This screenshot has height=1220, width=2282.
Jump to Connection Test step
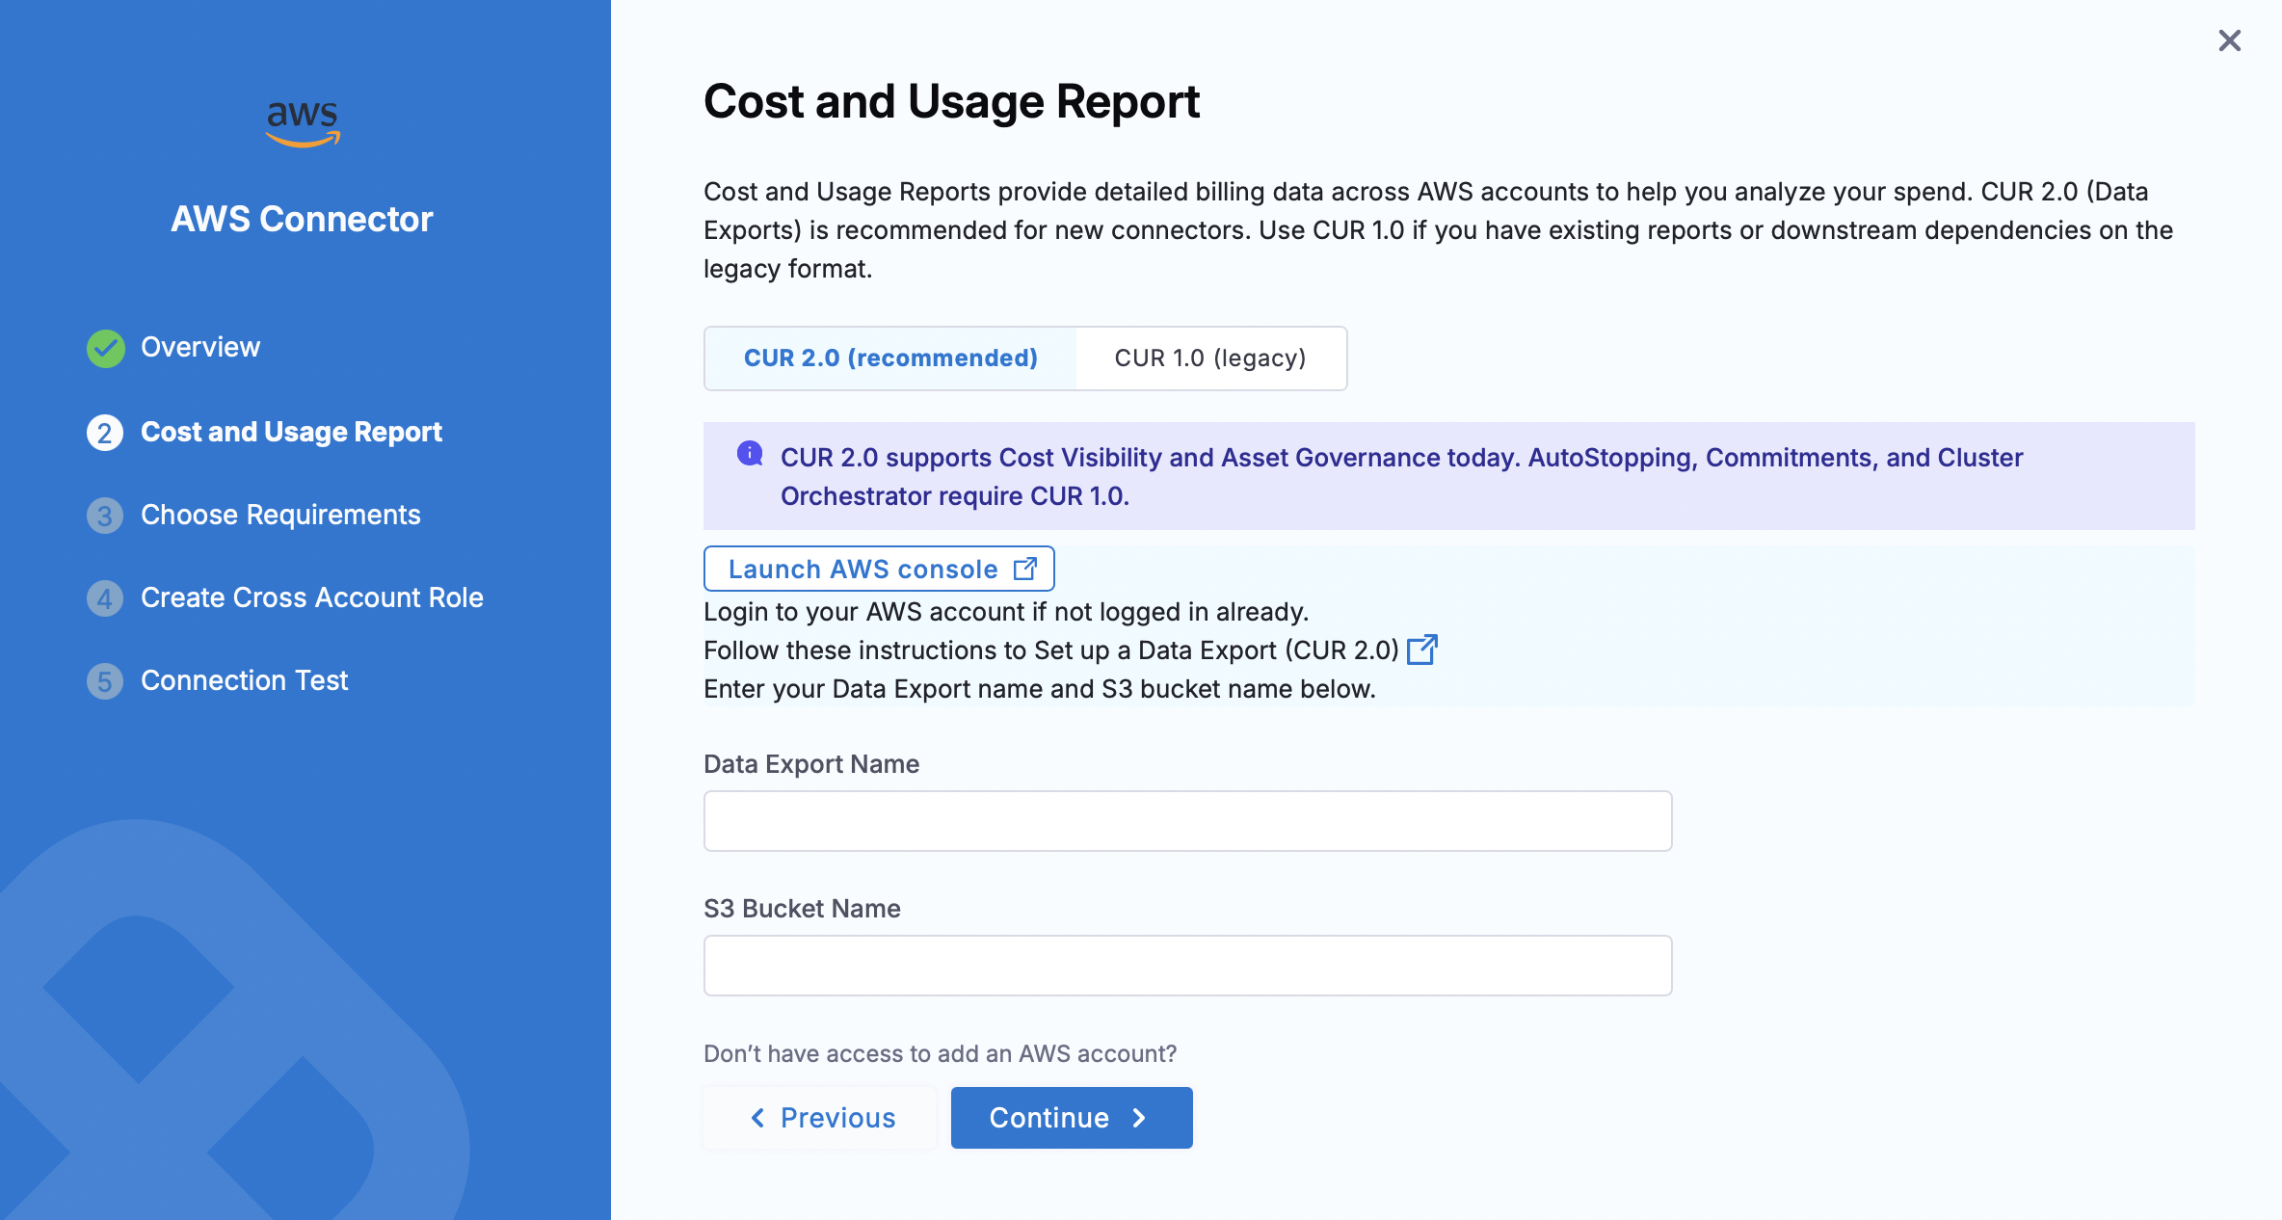pos(245,680)
